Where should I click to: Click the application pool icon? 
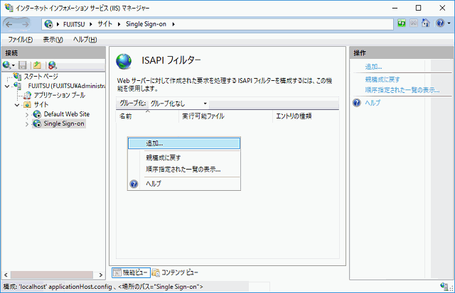[28, 95]
